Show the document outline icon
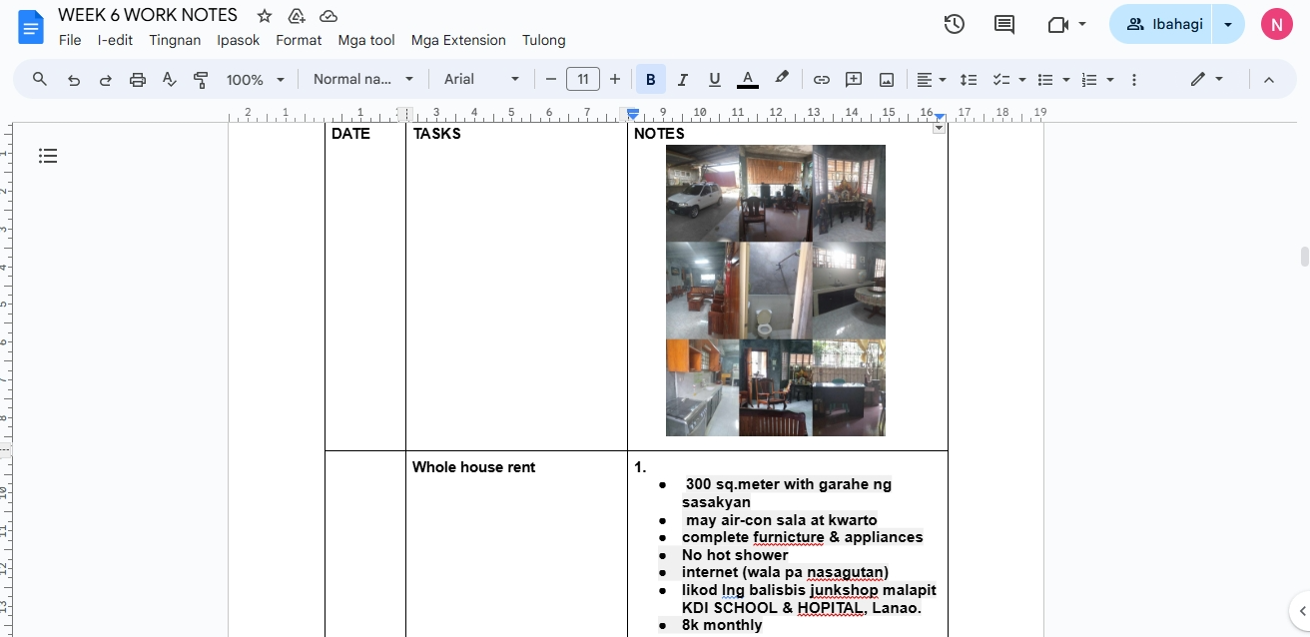 (x=48, y=156)
